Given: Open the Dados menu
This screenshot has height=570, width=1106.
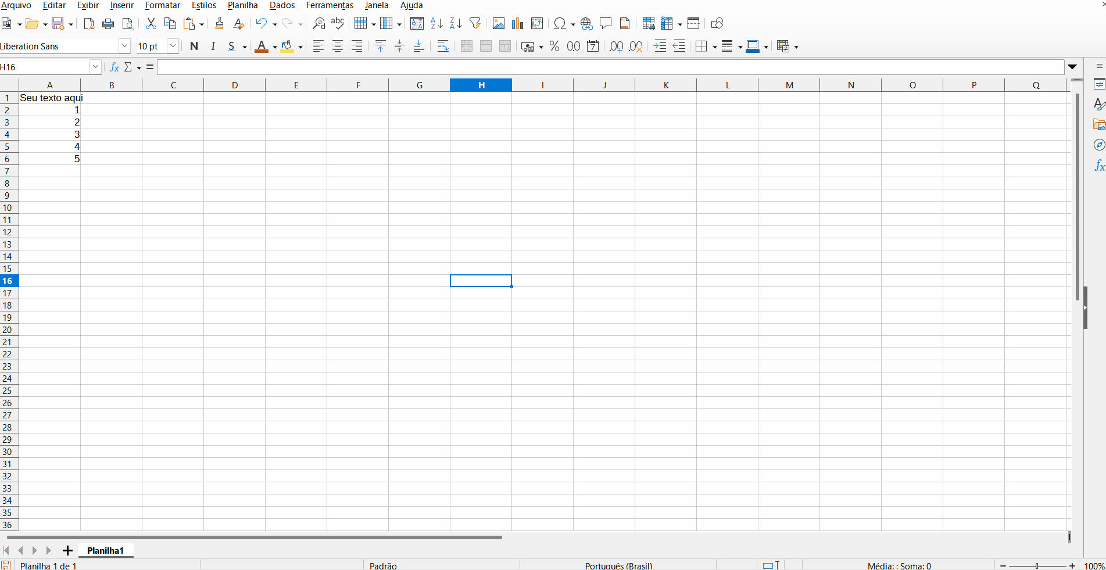Looking at the screenshot, I should coord(282,5).
